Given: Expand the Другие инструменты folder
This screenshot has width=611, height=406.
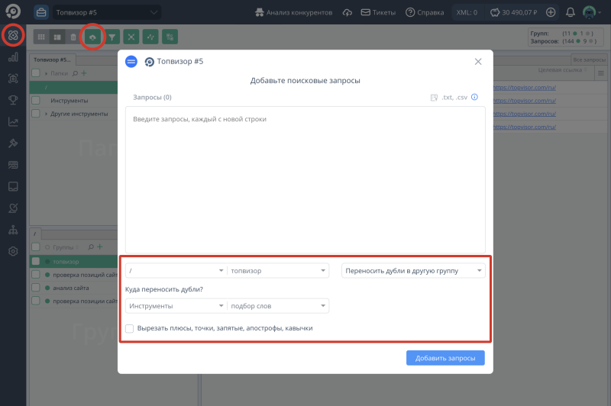Looking at the screenshot, I should click(47, 114).
